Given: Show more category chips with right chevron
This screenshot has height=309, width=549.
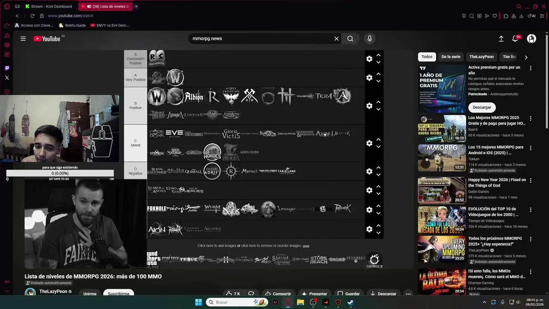Looking at the screenshot, I should 526,57.
